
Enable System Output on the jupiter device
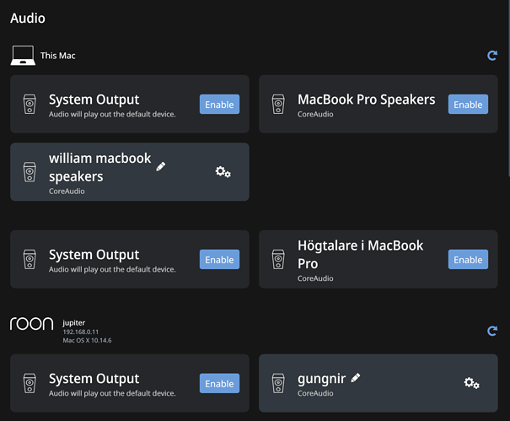click(x=219, y=383)
